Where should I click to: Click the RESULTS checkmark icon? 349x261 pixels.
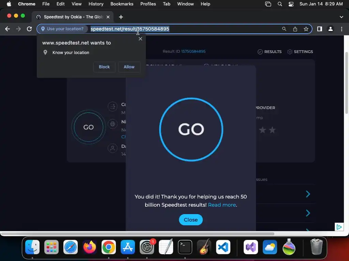(260, 52)
